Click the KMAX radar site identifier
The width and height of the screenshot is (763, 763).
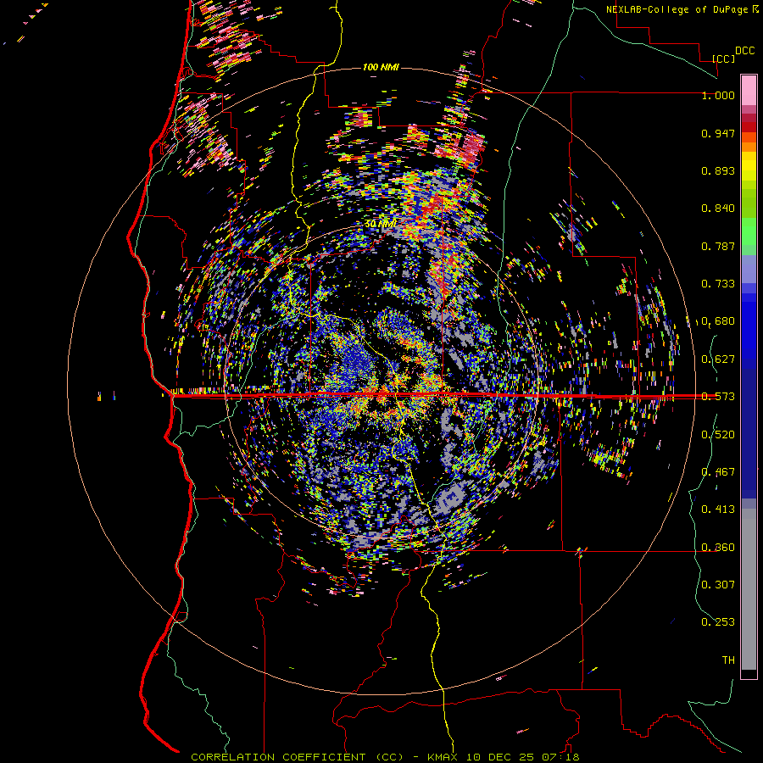click(x=444, y=757)
